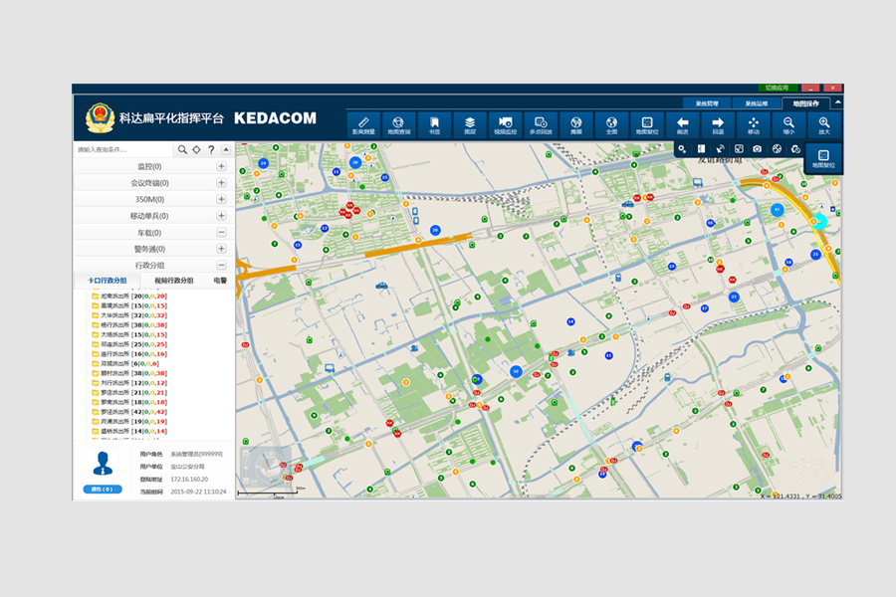
Task: Click the question mark help icon
Action: click(x=211, y=149)
